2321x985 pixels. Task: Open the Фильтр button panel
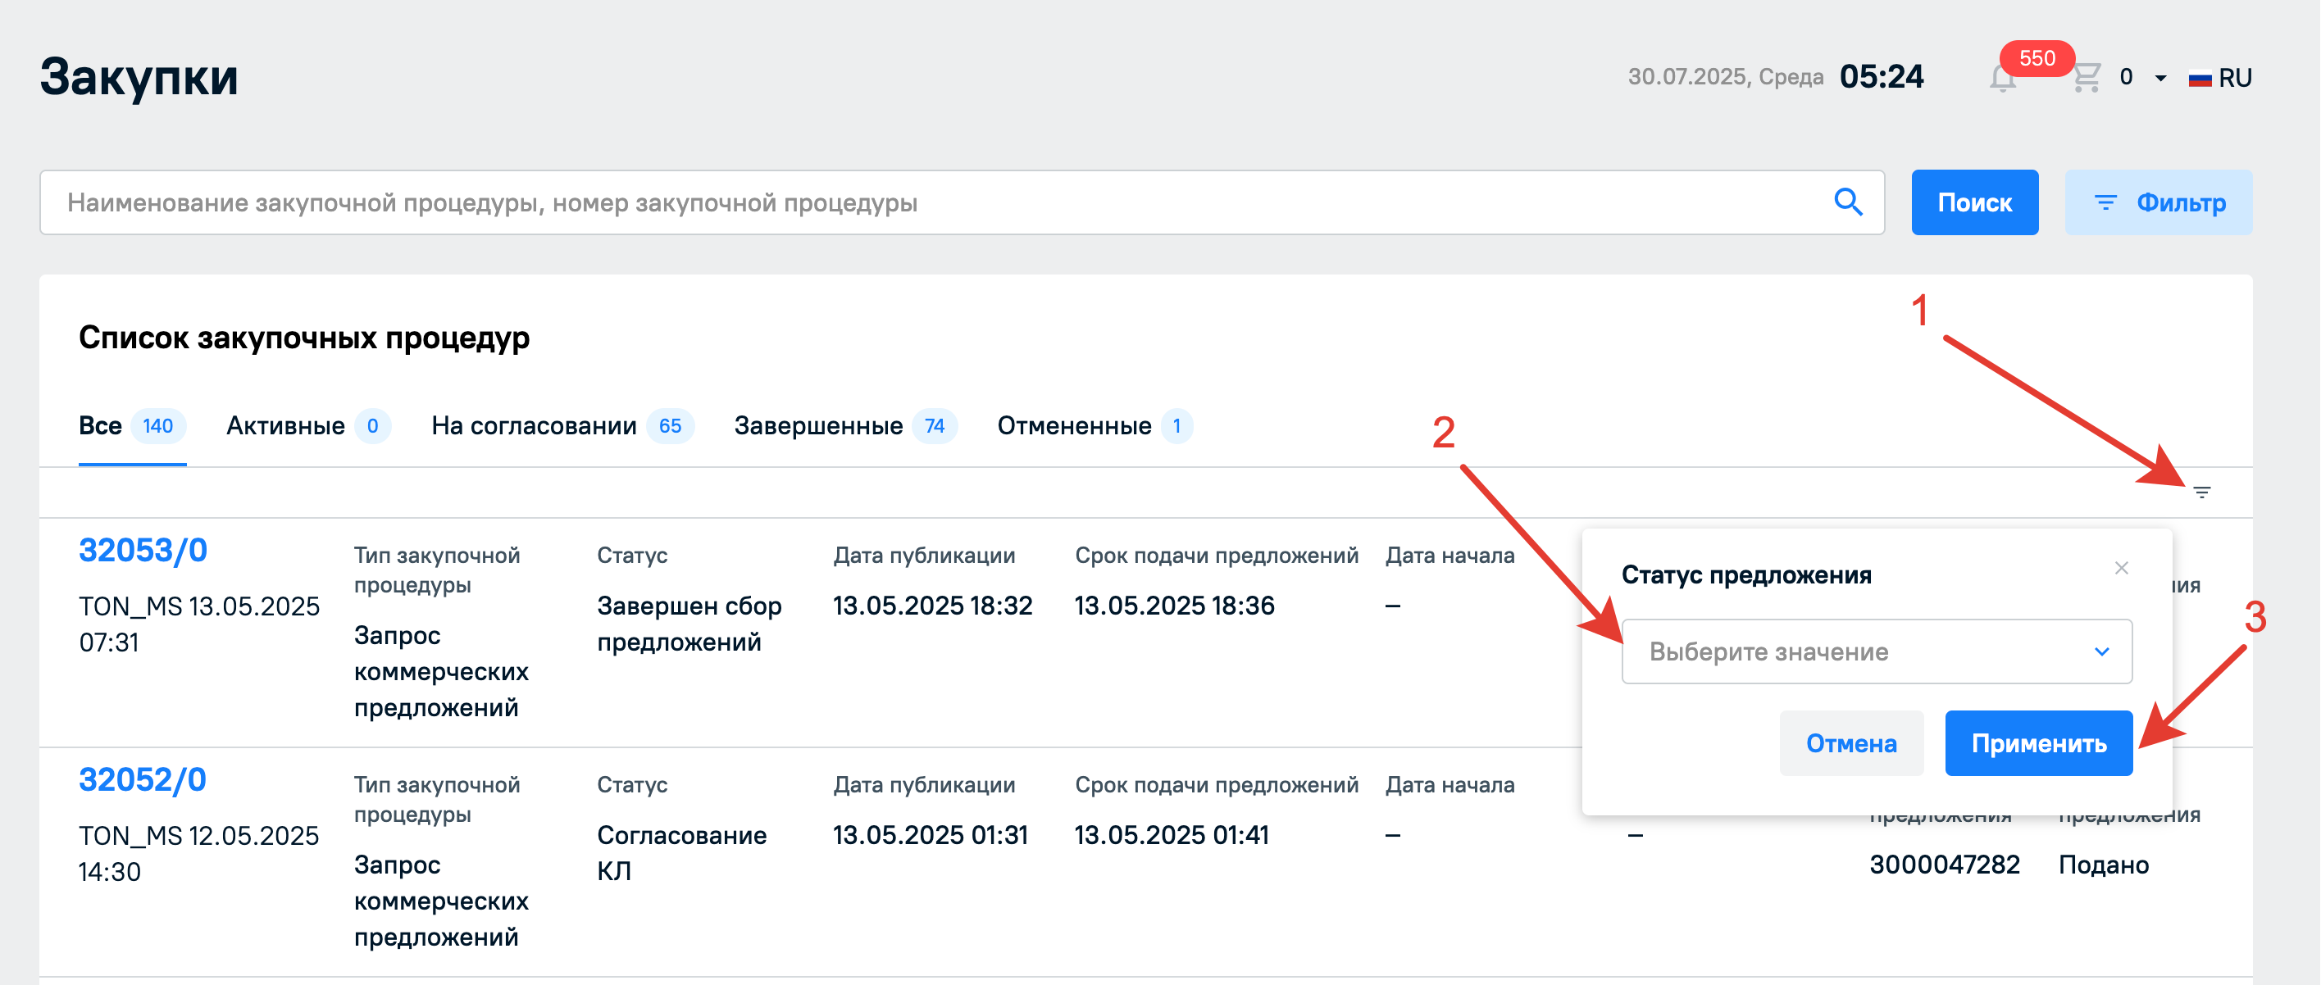click(x=2158, y=202)
